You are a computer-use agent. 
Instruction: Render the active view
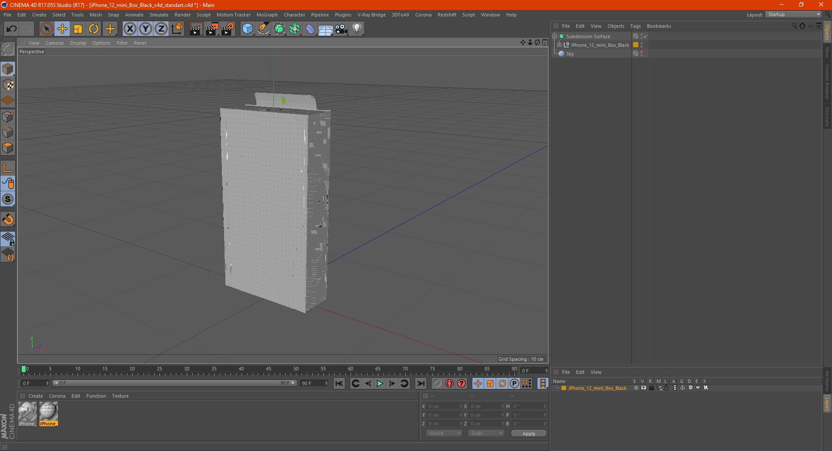(x=196, y=29)
